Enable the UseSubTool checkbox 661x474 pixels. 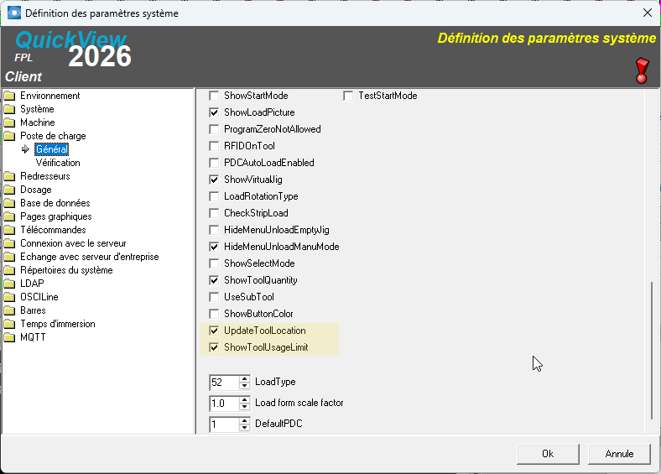coord(214,297)
